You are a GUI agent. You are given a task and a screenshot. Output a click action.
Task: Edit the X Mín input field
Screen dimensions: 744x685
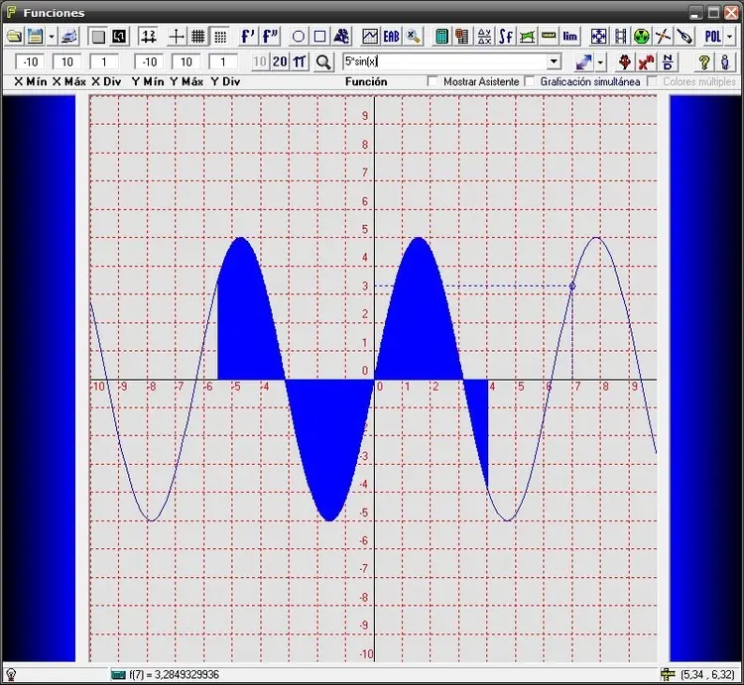click(x=31, y=62)
